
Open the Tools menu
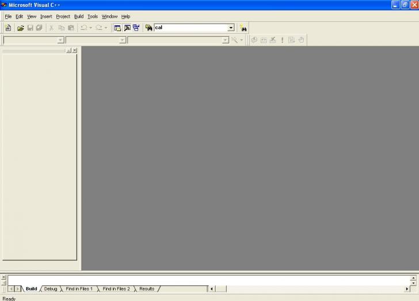coord(93,17)
